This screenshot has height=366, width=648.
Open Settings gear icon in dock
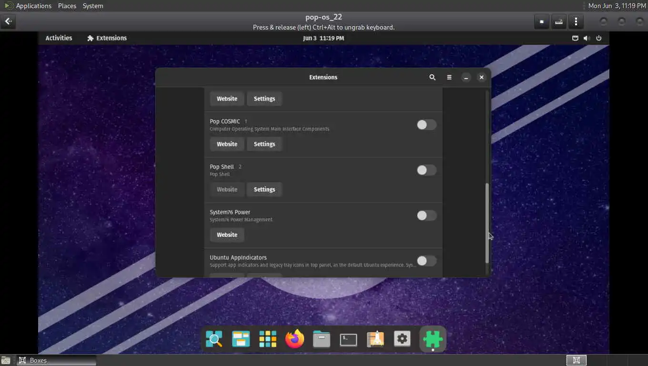(x=402, y=339)
